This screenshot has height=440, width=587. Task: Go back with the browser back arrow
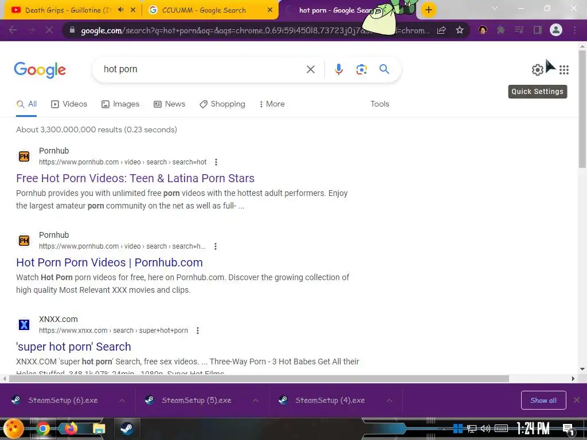(13, 30)
